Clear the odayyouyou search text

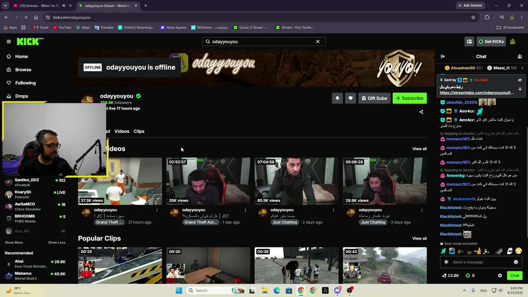point(318,42)
